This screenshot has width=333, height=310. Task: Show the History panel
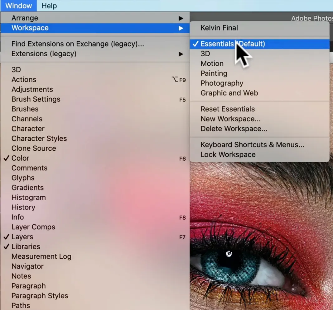(x=95, y=207)
